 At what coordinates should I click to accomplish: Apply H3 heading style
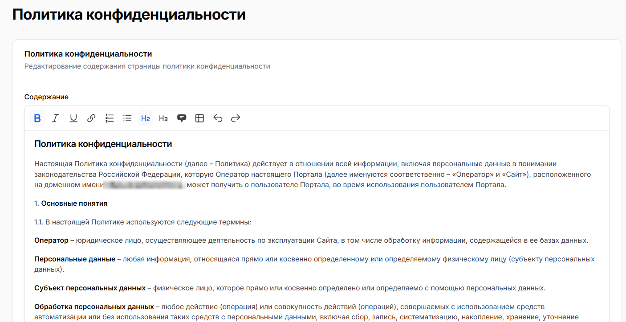[163, 118]
